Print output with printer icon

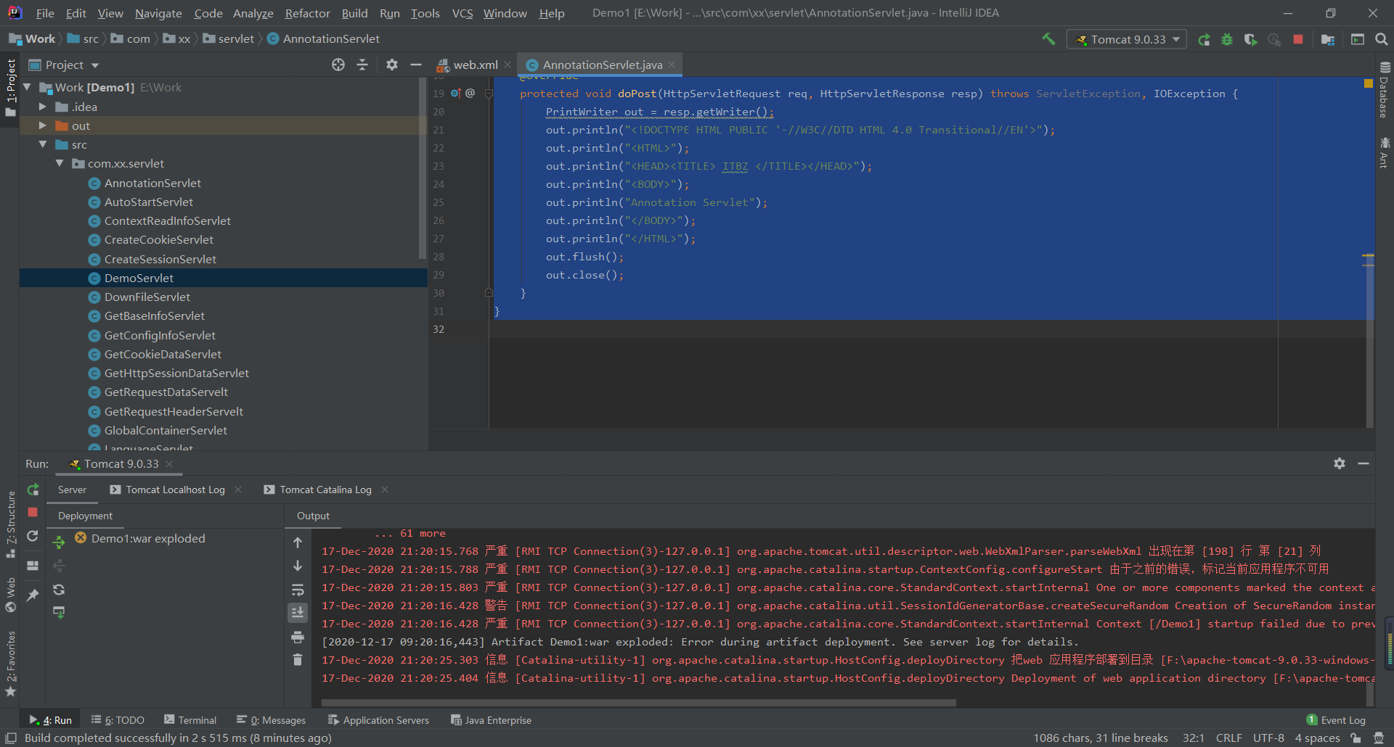(298, 637)
